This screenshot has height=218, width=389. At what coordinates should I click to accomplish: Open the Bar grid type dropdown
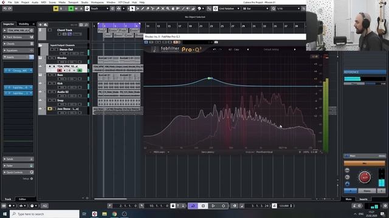tap(255, 8)
